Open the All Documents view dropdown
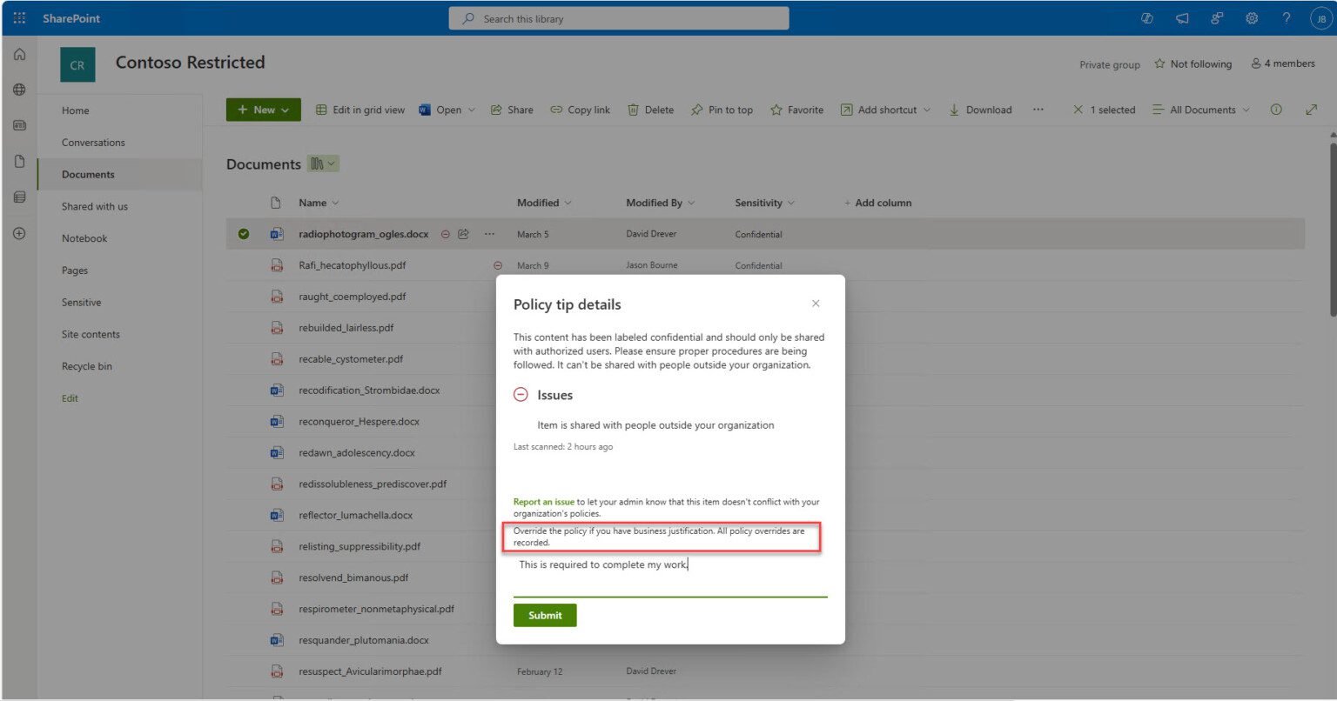 pos(1201,110)
